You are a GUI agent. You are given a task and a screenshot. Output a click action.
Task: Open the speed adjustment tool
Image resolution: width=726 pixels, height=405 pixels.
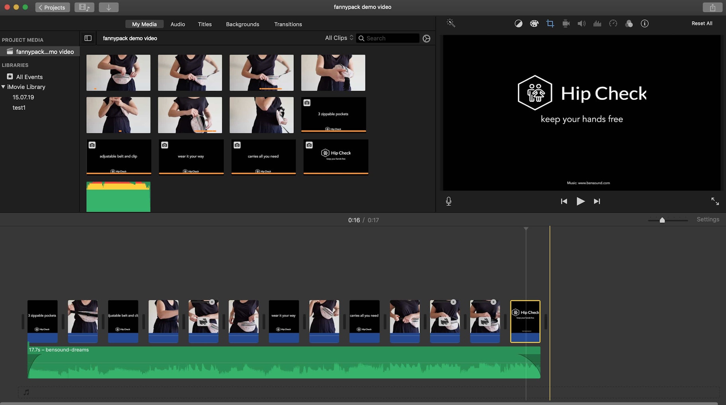[x=613, y=23]
